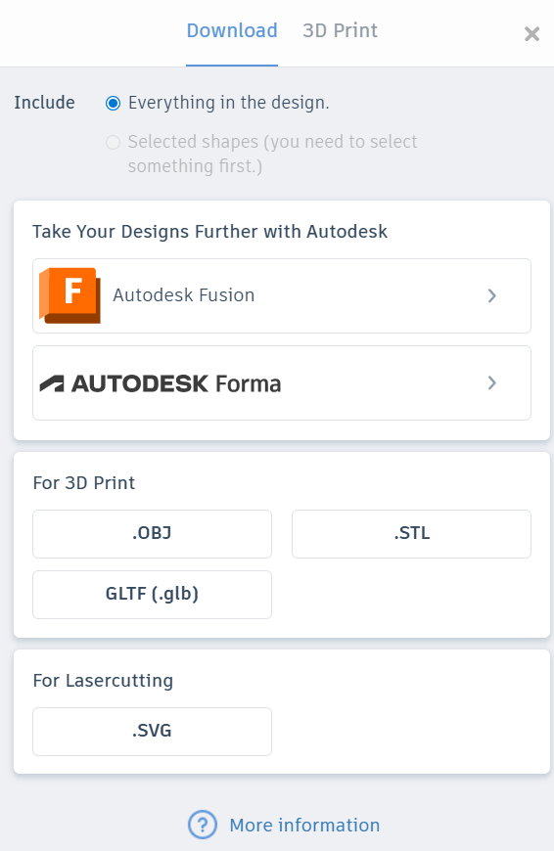Viewport: 554px width, 851px height.
Task: Select the Everything in the design radio button
Action: [x=113, y=103]
